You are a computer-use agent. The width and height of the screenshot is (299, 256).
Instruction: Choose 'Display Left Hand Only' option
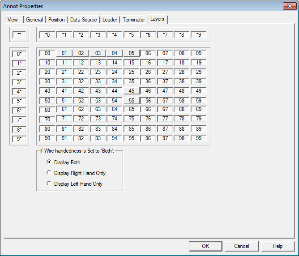49,184
